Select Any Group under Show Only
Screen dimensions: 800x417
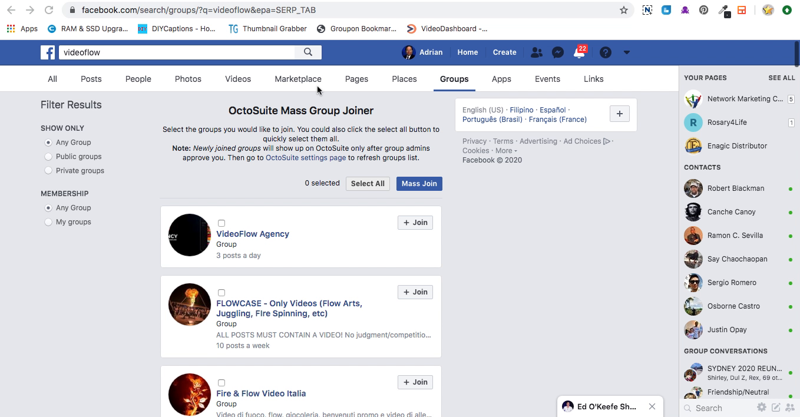(x=48, y=143)
